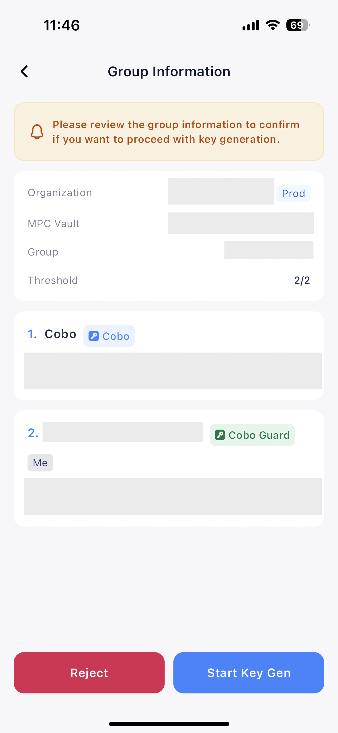The height and width of the screenshot is (733, 338).
Task: Click the blue Cobo label badge
Action: tap(109, 336)
